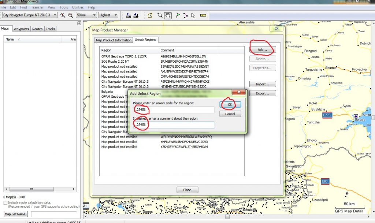Sort maps list by Name column
375x223 pixels.
click(32, 39)
